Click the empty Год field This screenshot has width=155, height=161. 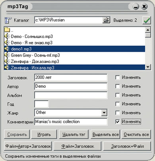41,104
